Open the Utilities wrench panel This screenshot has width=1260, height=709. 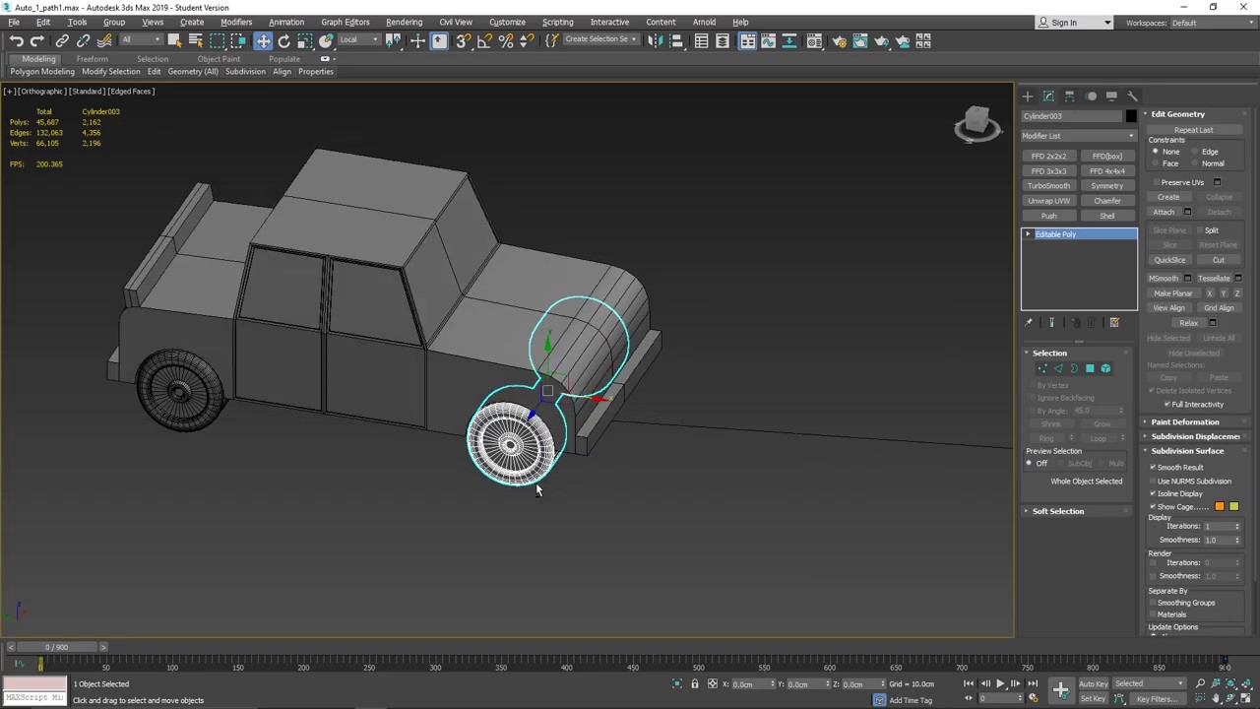(x=1132, y=97)
